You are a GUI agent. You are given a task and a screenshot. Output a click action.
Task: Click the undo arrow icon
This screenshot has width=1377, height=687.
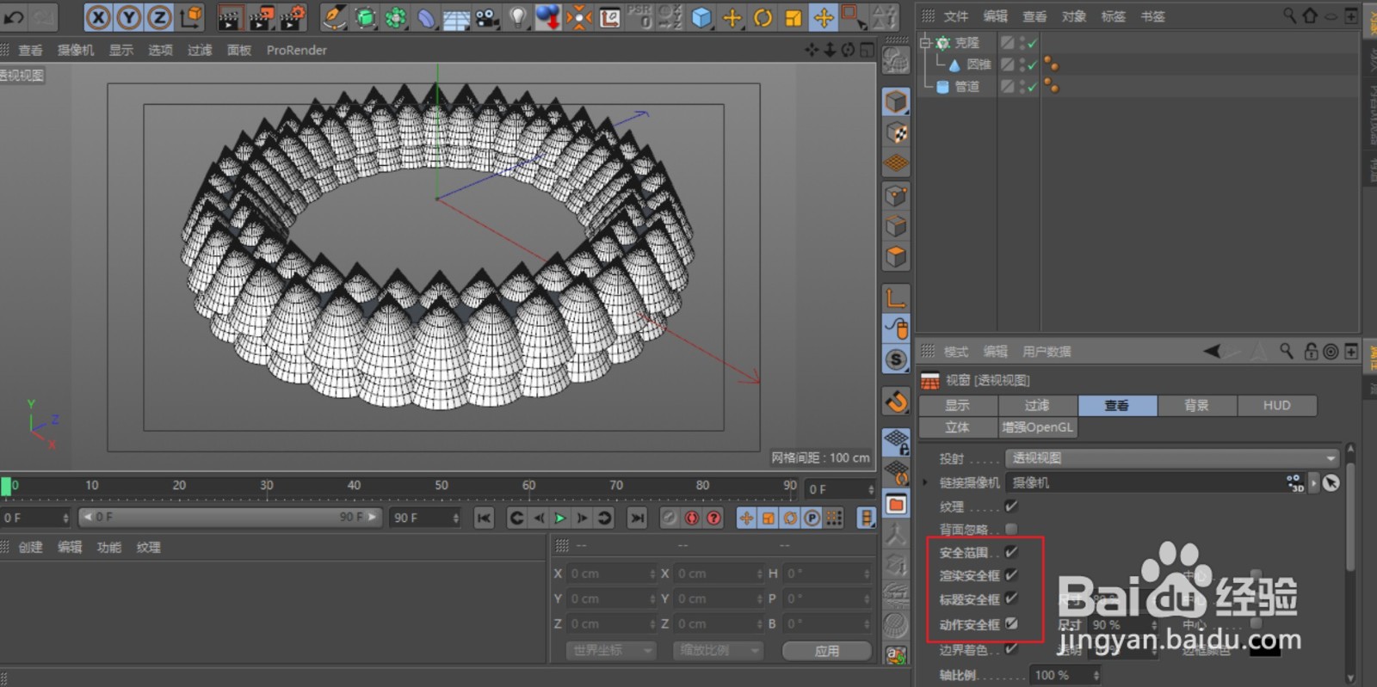click(x=15, y=16)
